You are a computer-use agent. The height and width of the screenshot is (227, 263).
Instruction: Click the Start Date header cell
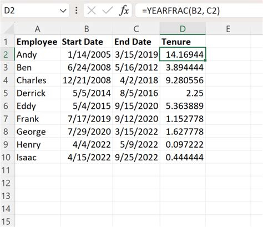pyautogui.click(x=87, y=42)
